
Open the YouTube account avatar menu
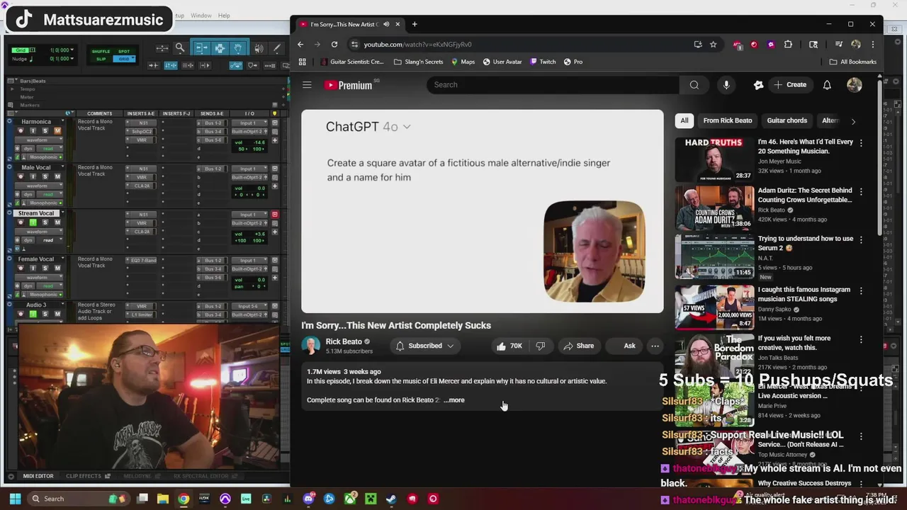855,85
